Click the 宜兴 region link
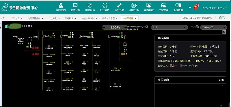231x107 pixels. coord(222,18)
